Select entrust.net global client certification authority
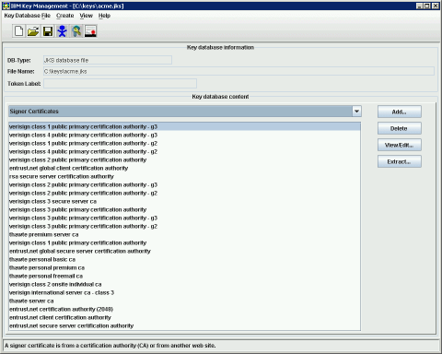Image resolution: width=442 pixels, height=354 pixels. [184, 168]
